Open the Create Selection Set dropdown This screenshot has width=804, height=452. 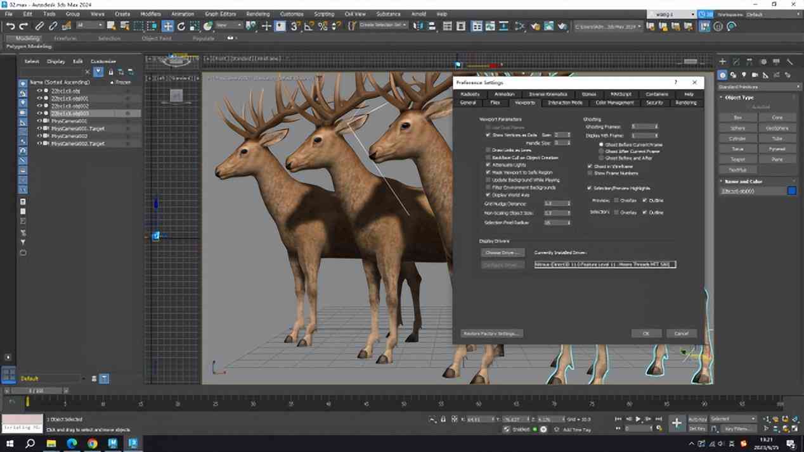click(384, 26)
